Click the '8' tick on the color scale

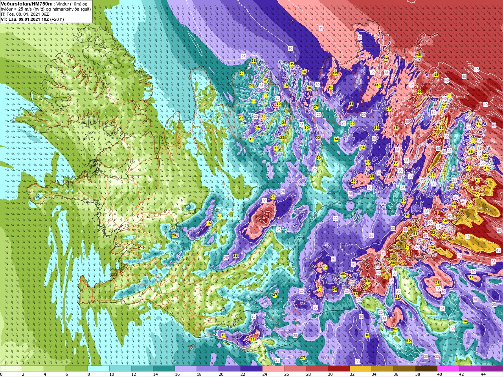click(89, 374)
